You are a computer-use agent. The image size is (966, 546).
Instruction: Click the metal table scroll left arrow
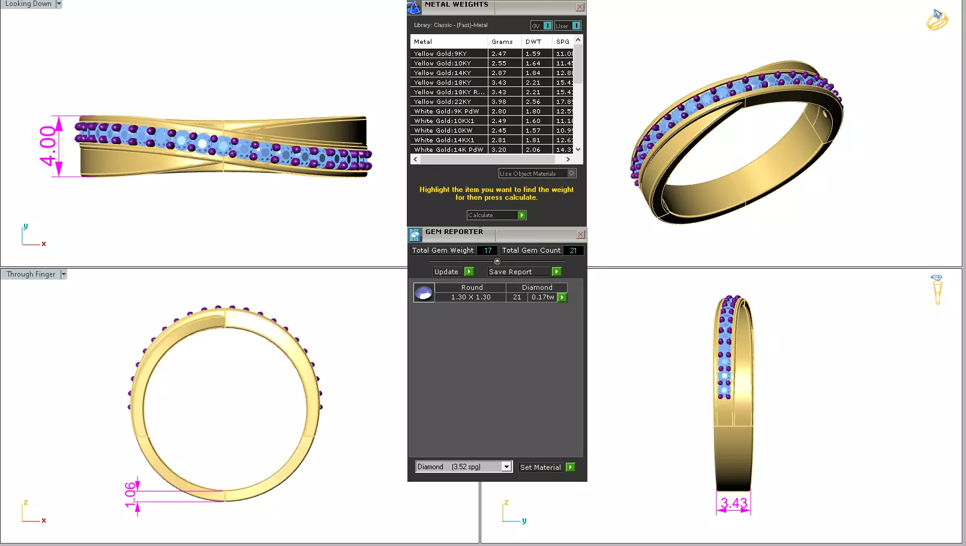click(415, 160)
